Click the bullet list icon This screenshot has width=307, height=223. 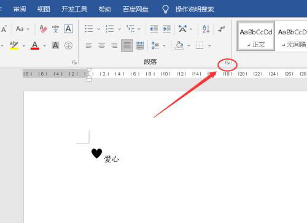(89, 29)
